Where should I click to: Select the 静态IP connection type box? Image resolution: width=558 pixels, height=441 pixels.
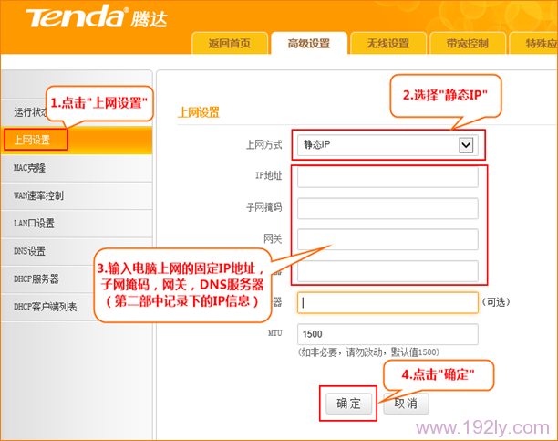pyautogui.click(x=387, y=145)
